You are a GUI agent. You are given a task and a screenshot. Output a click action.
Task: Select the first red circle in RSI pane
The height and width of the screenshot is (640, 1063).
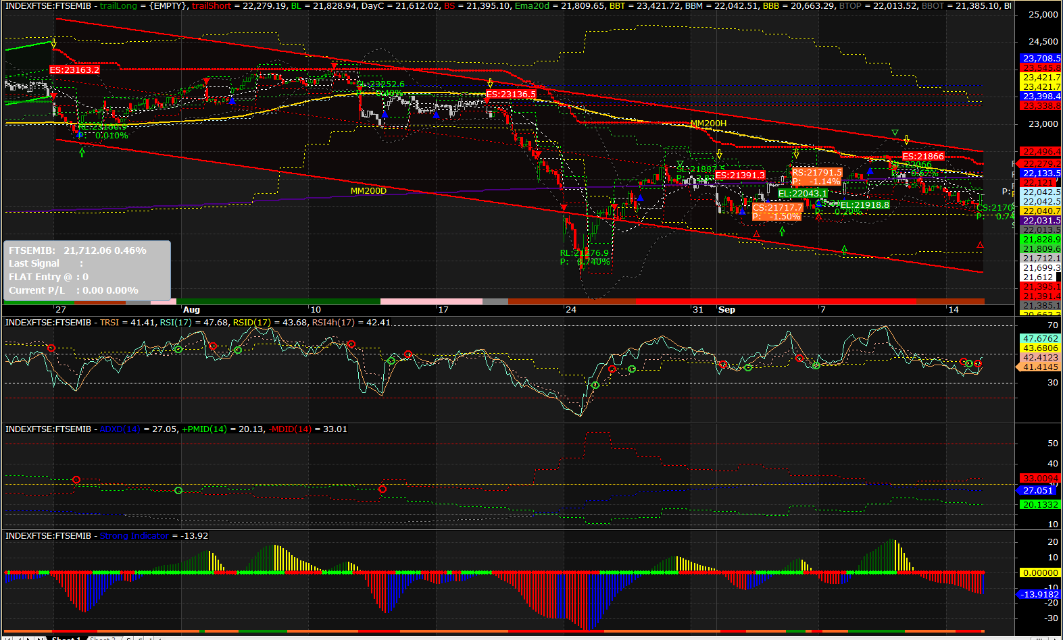click(x=51, y=348)
